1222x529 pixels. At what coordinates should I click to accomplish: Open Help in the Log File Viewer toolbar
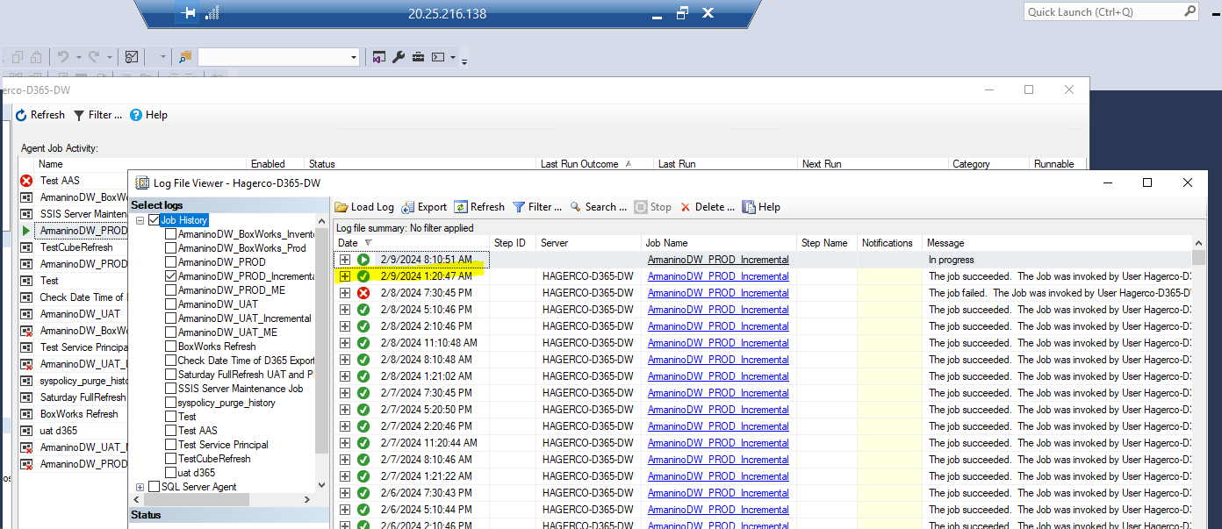click(761, 207)
